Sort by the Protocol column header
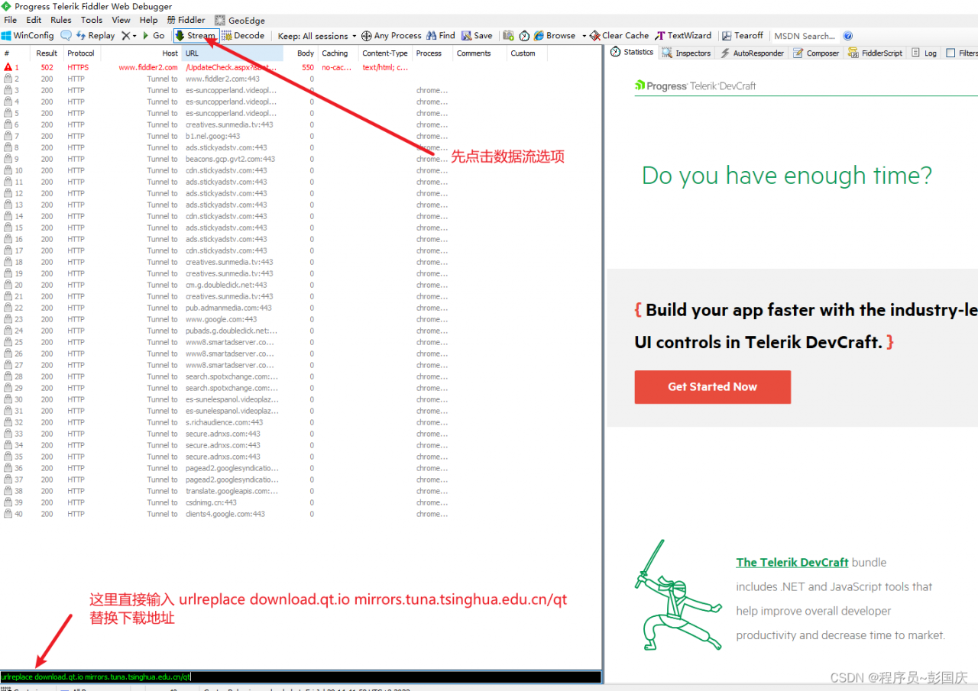978x691 pixels. [x=81, y=53]
